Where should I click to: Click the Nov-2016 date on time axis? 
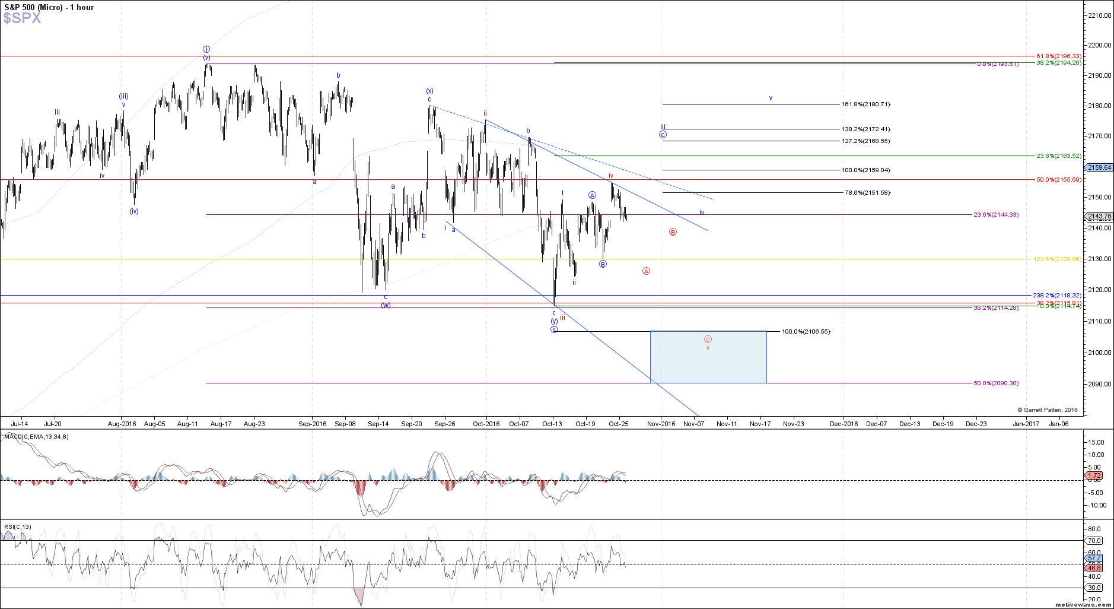pyautogui.click(x=661, y=424)
